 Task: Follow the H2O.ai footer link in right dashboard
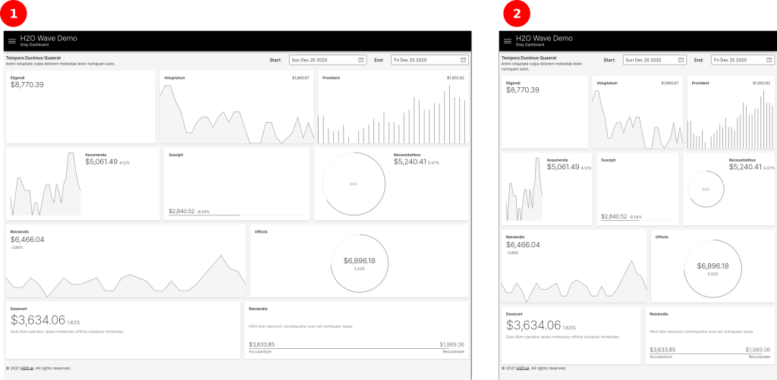tap(523, 368)
